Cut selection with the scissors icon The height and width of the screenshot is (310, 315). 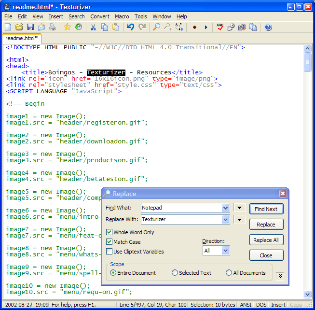93,27
